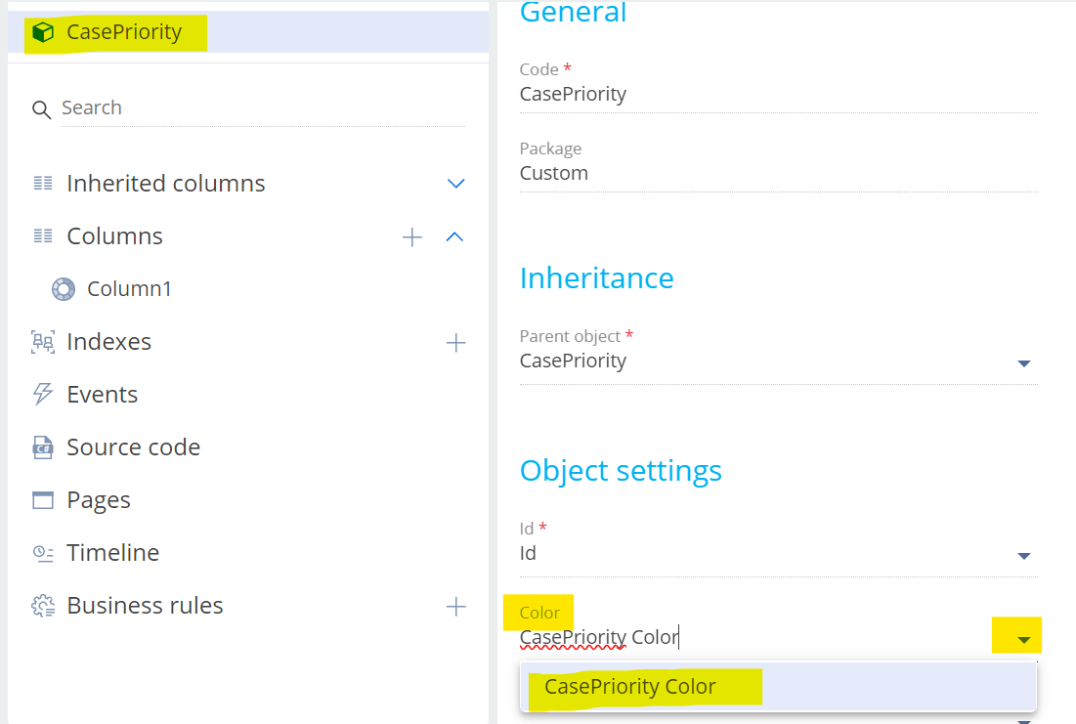Open the Color field dropdown arrow

[1017, 635]
